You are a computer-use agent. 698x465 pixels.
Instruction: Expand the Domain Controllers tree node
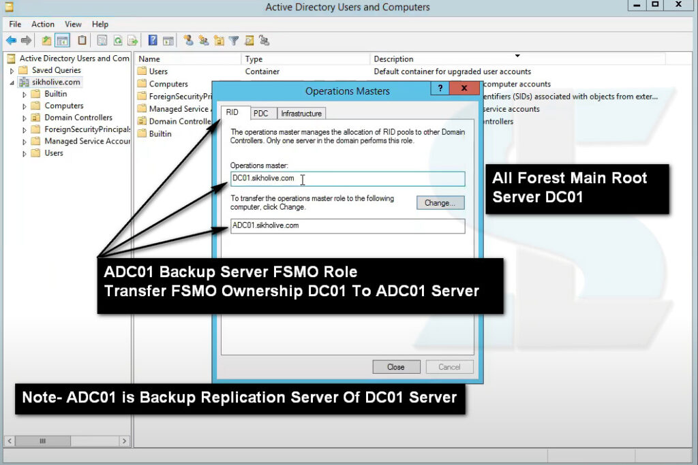(25, 118)
